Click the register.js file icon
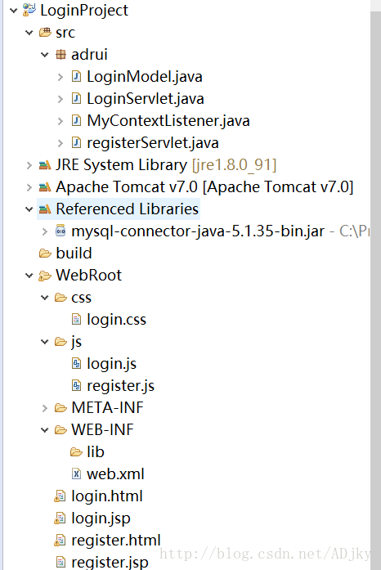 point(76,385)
